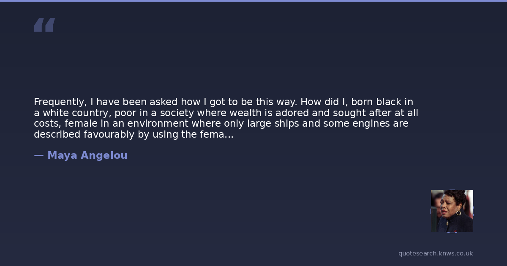Click the em dash before Maya Angelou
Screen dimensions: 507x266
coord(38,155)
